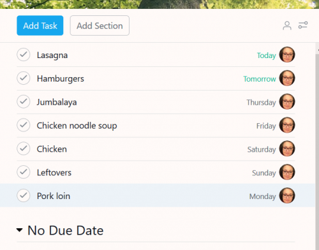Open the Chicken noodle soup task
319x250 pixels.
point(77,126)
